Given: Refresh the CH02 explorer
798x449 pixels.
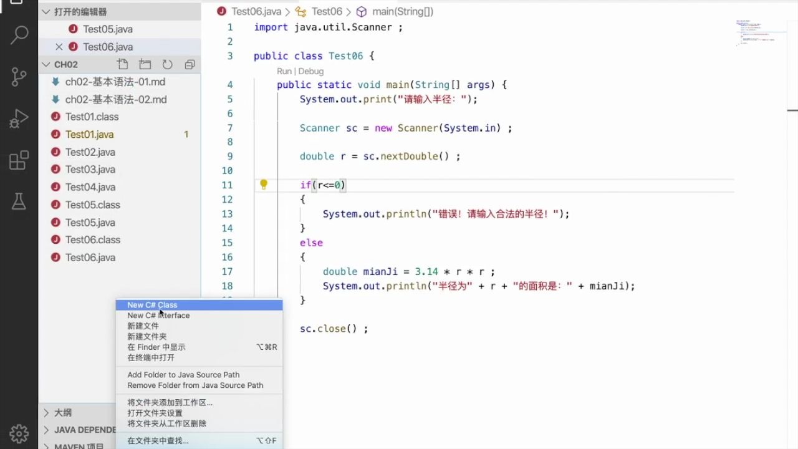Looking at the screenshot, I should click(x=167, y=64).
